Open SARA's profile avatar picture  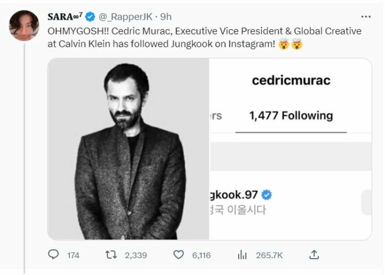click(x=24, y=25)
